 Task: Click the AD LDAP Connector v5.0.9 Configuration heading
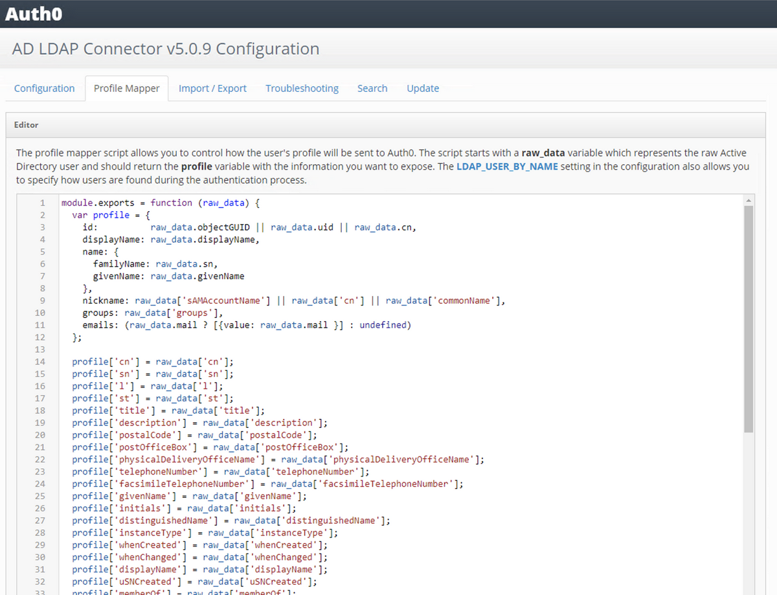(x=166, y=49)
